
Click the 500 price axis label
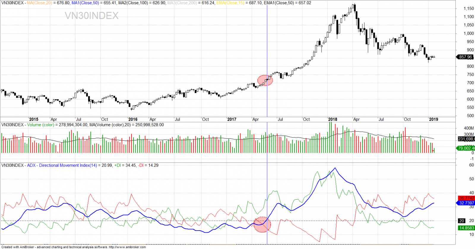(x=470, y=116)
